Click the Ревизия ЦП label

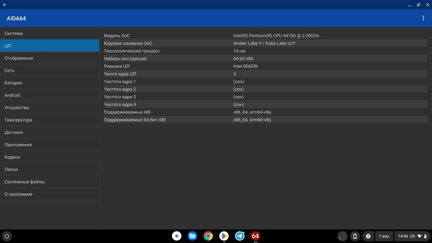(x=117, y=66)
